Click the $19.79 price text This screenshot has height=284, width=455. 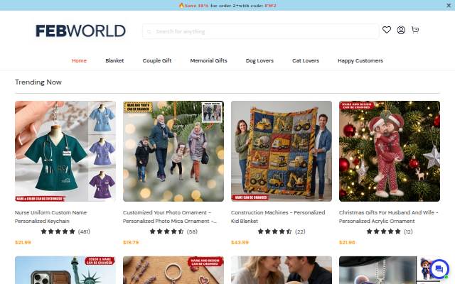[131, 242]
